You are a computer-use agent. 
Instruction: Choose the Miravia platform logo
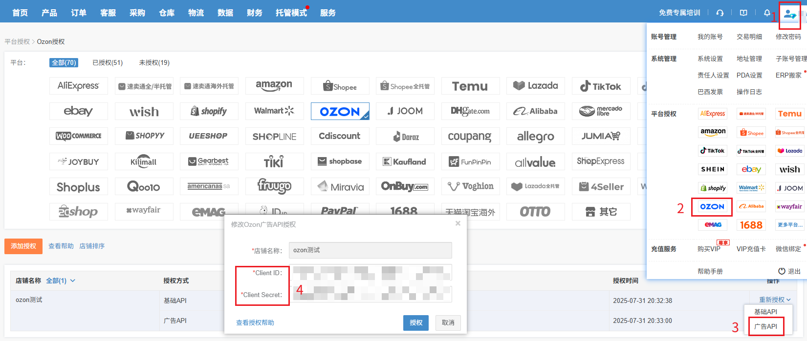[340, 186]
